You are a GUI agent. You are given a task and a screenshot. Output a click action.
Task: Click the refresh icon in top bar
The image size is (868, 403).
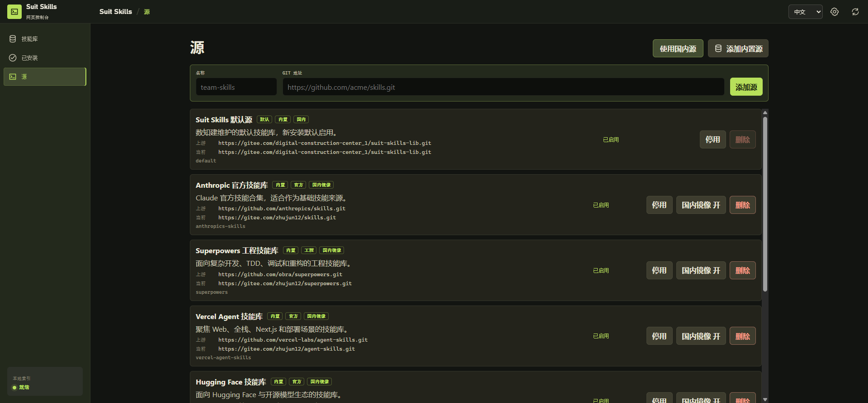(855, 12)
